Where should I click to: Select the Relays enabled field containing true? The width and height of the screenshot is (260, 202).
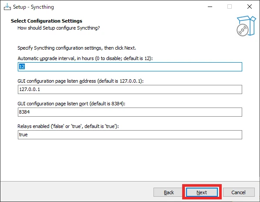coord(130,135)
